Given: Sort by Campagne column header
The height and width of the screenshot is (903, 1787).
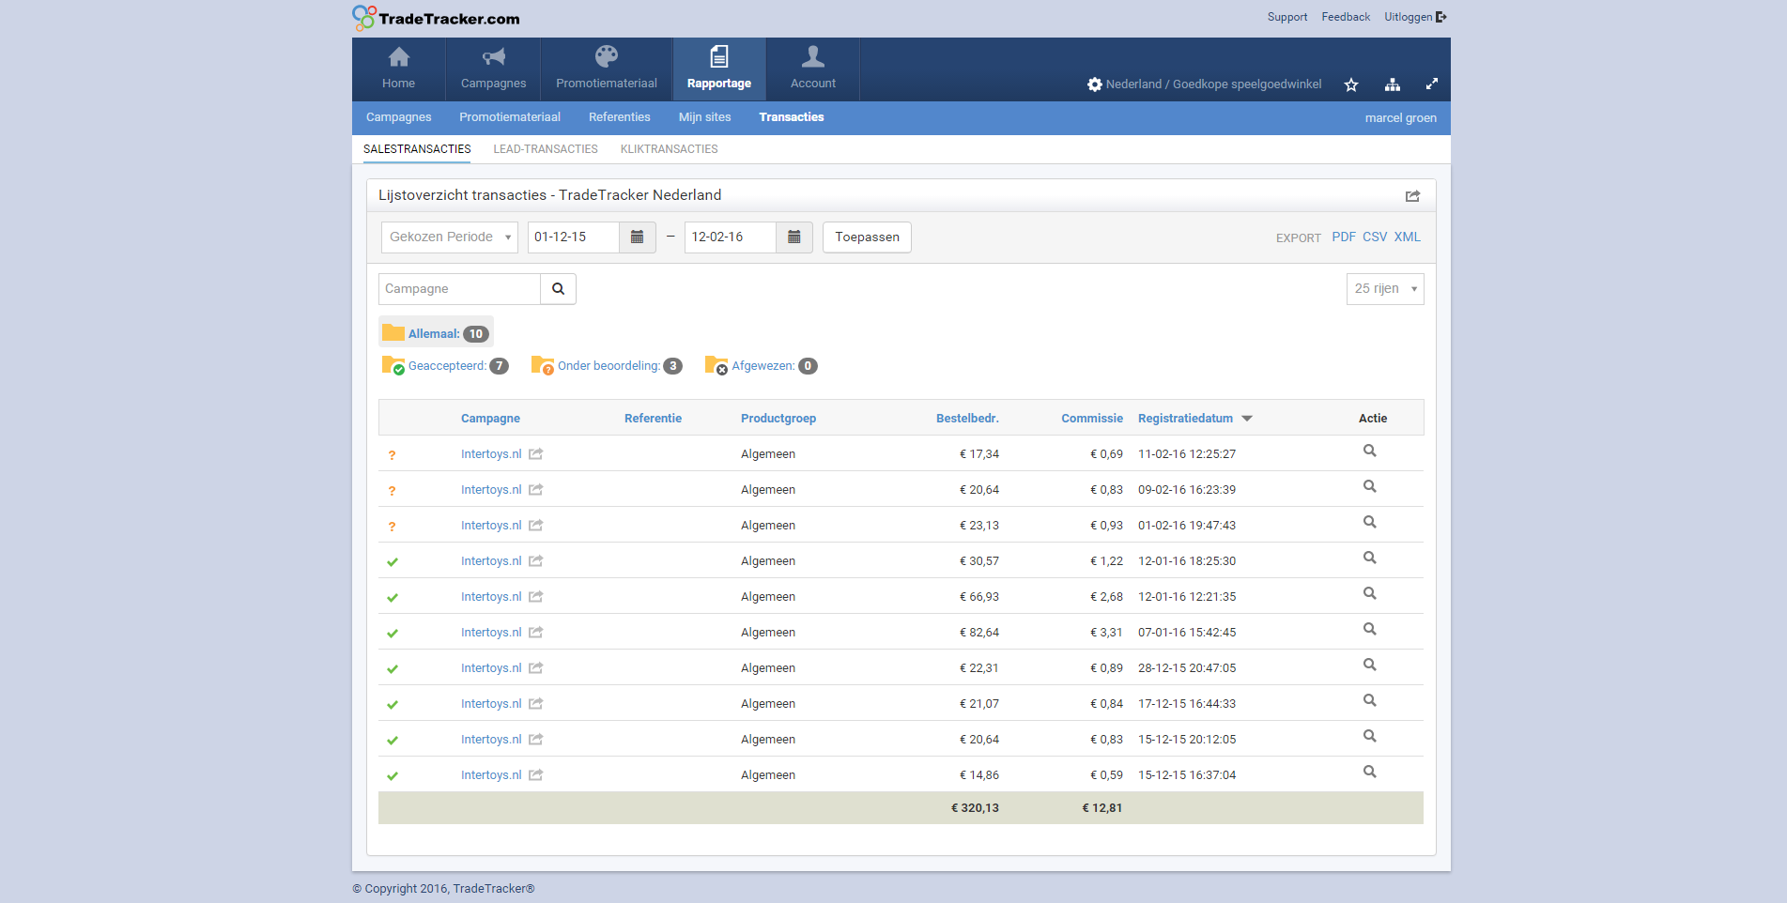Looking at the screenshot, I should tap(490, 419).
